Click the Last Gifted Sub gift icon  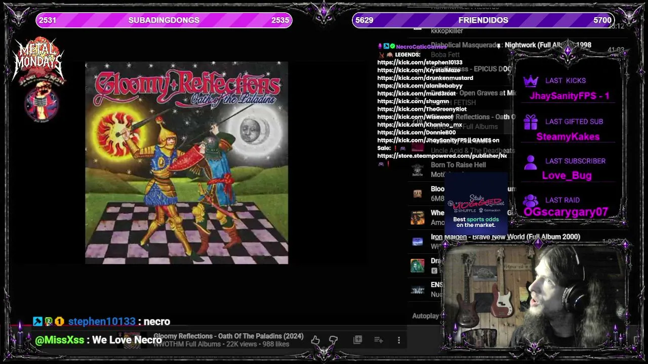pos(531,122)
